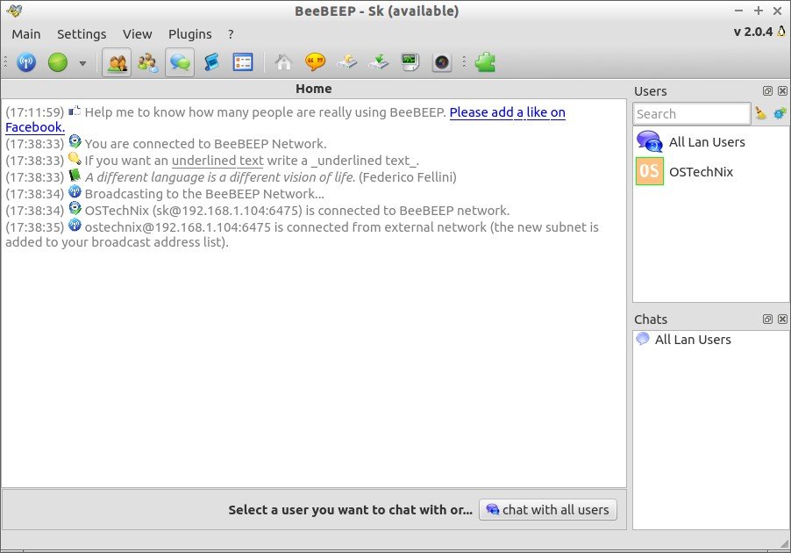The width and height of the screenshot is (791, 553).
Task: Open the Plugins menu
Action: pyautogui.click(x=190, y=34)
